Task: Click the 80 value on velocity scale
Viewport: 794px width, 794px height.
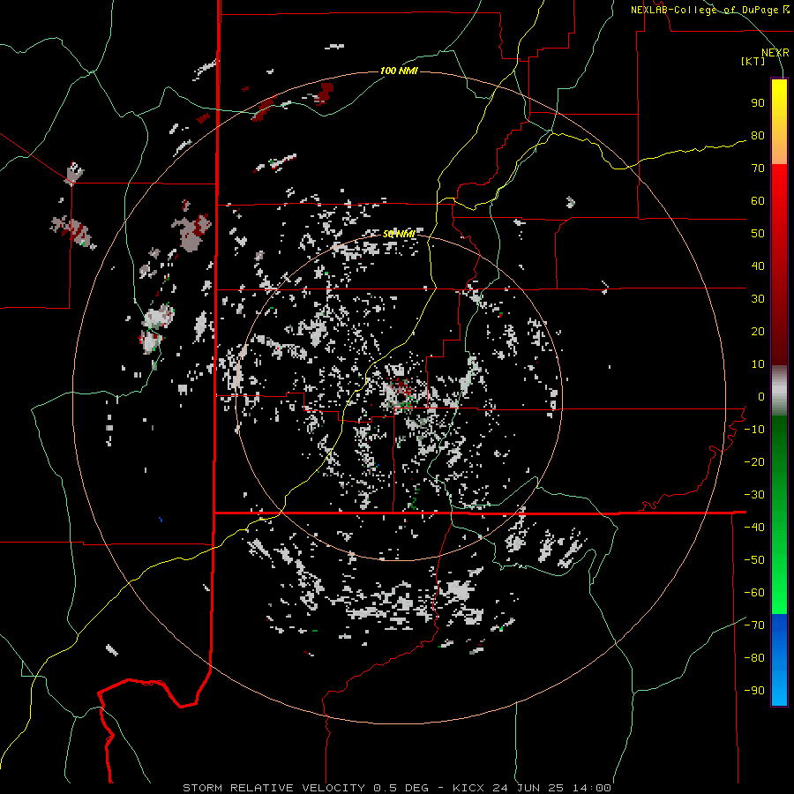Action: pyautogui.click(x=758, y=136)
